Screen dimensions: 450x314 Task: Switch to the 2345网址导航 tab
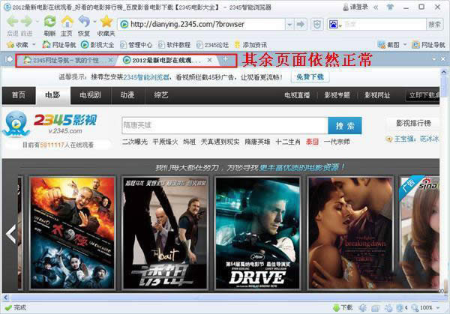pos(65,60)
